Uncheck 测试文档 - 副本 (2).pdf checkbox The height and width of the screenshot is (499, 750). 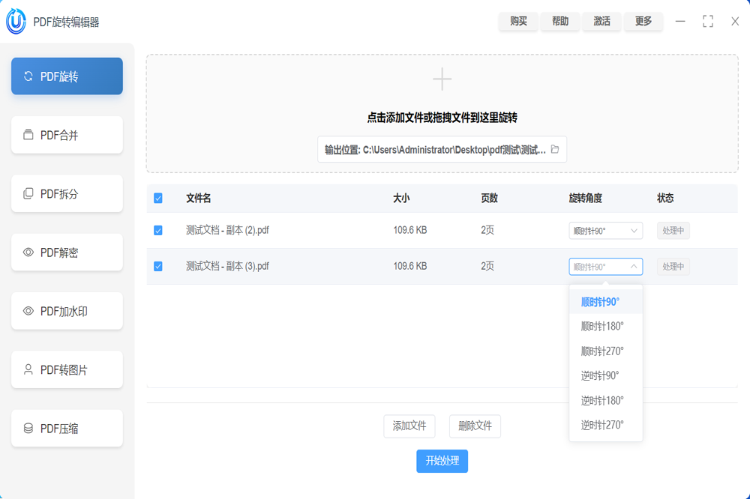pos(158,231)
